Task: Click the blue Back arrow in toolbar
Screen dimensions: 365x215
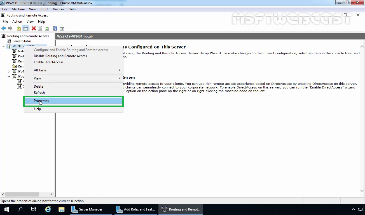Action: coord(4,28)
